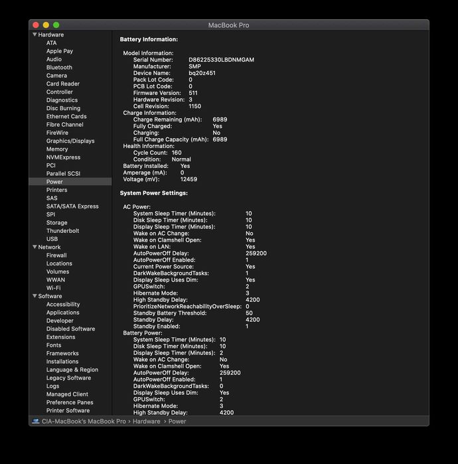Open Logs under Software
This screenshot has width=458, height=464.
52,386
